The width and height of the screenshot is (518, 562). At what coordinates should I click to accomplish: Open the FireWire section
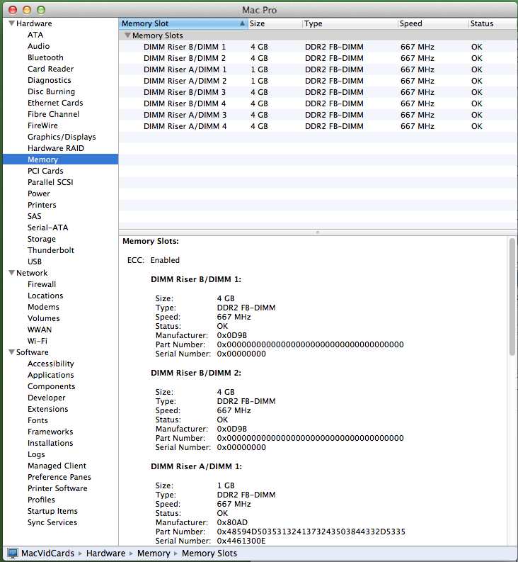(x=42, y=125)
